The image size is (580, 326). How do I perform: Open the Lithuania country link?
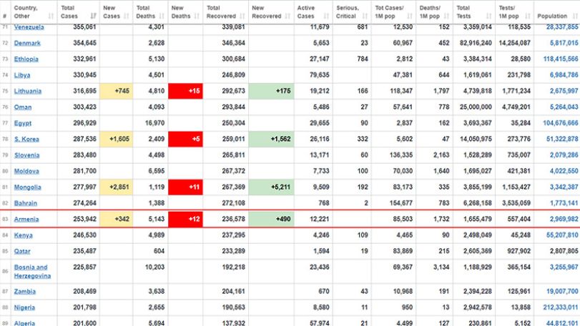tap(28, 91)
